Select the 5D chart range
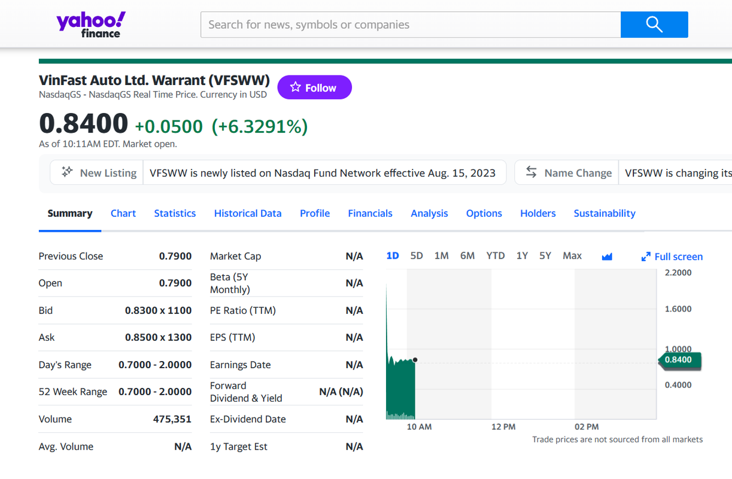Viewport: 732px width, 479px height. tap(417, 256)
